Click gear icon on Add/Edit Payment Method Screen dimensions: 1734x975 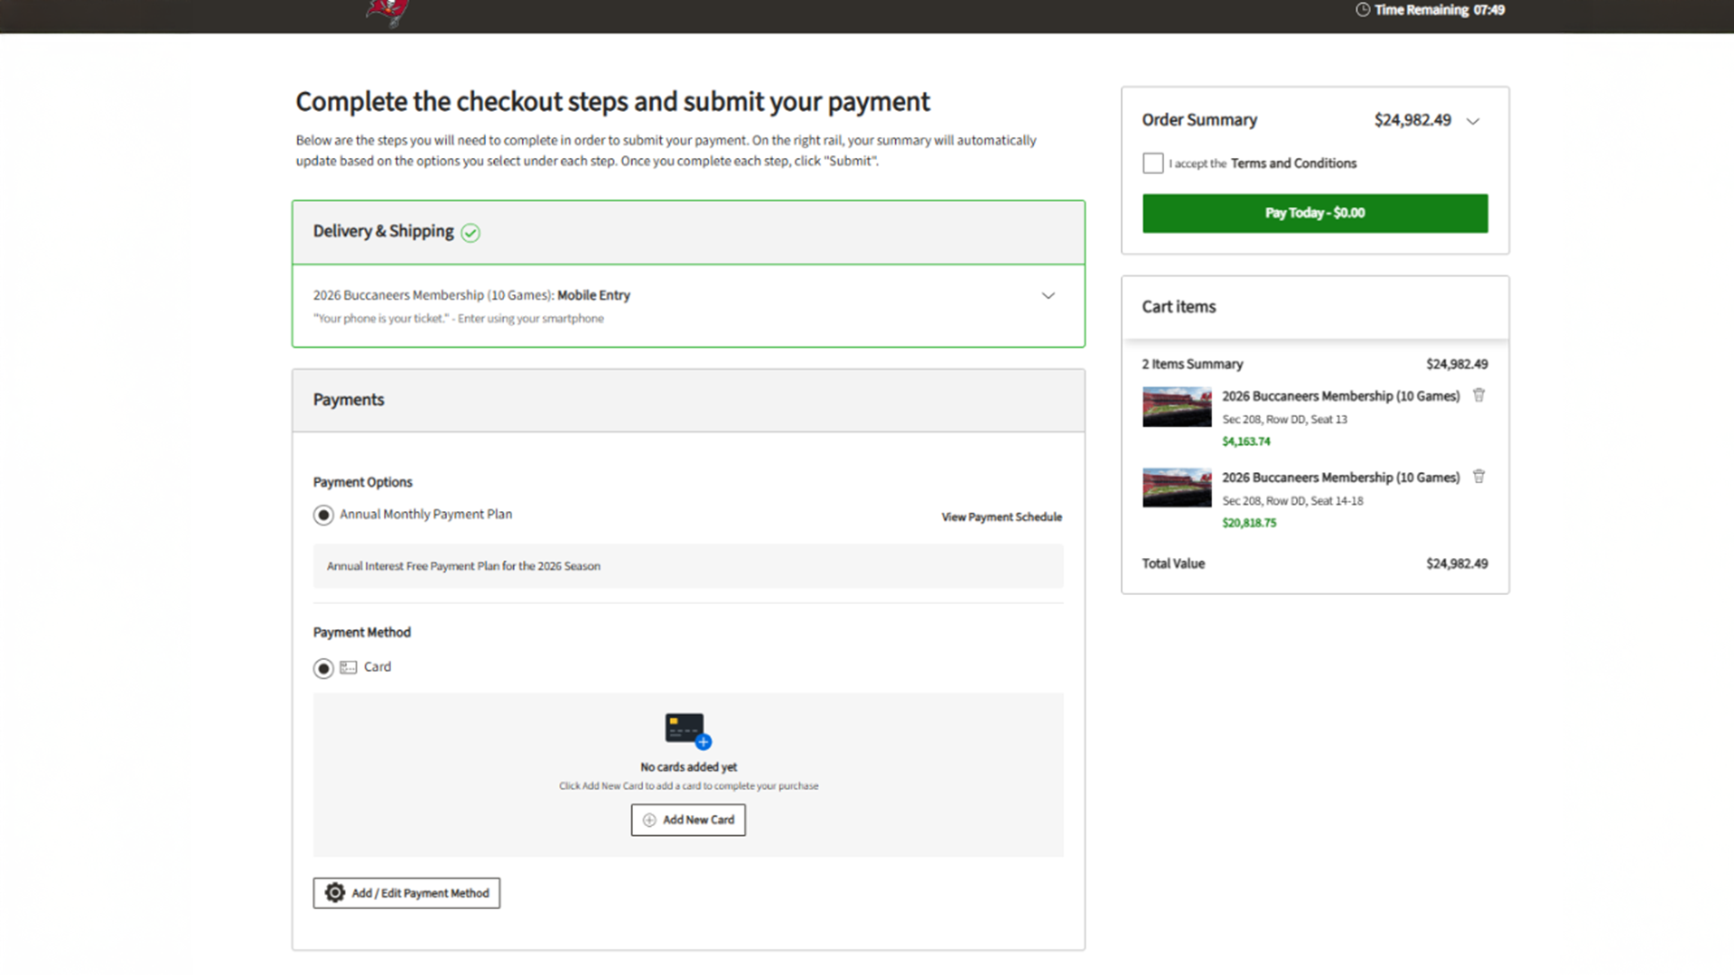(335, 893)
